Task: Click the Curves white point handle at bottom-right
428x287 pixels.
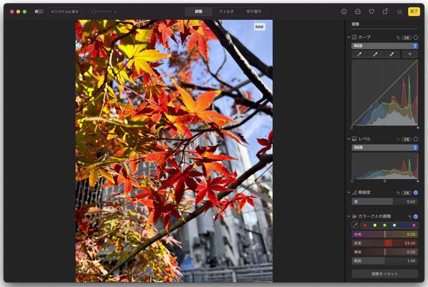Action: (418, 127)
